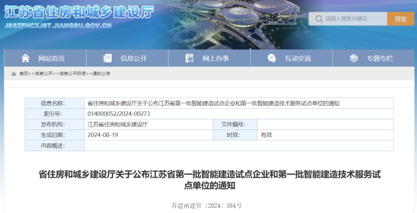Image resolution: width=417 pixels, height=213 pixels.
Task: Click the chat bubble icon beside 互动交流
Action: click(x=272, y=58)
